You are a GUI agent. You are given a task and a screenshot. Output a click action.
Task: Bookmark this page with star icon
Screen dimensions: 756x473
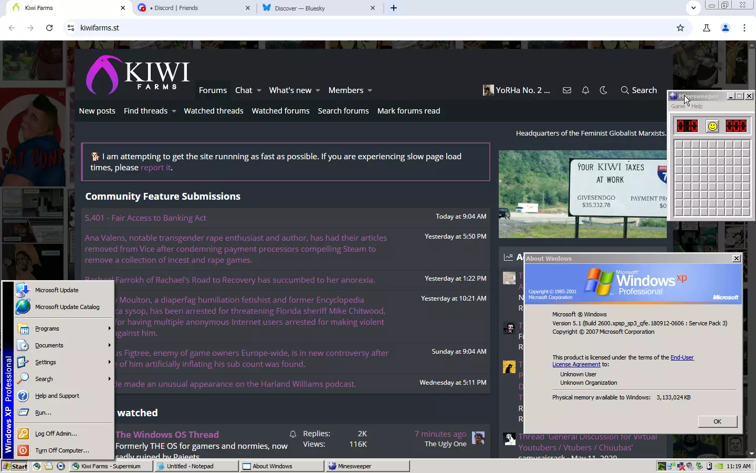click(x=680, y=28)
